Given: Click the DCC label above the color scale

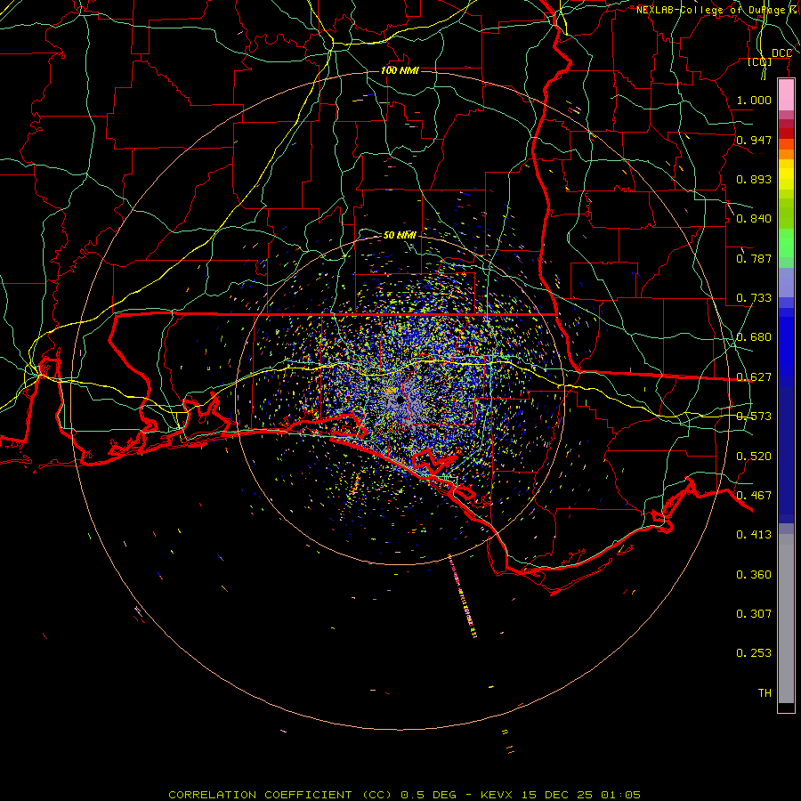Looking at the screenshot, I should pyautogui.click(x=781, y=53).
